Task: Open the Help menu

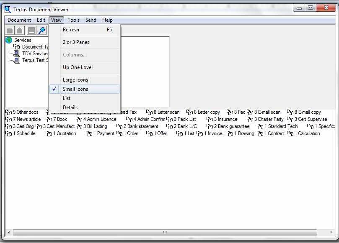Action: point(107,20)
